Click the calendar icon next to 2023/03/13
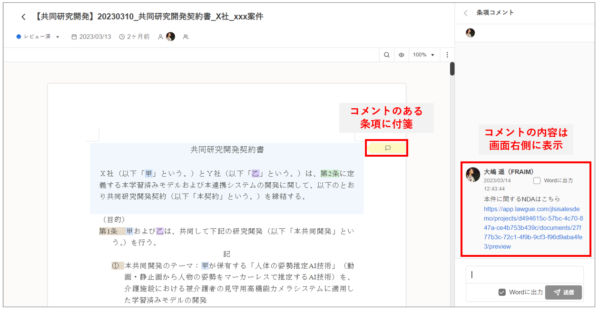Viewport: 599px width, 310px height. 74,37
